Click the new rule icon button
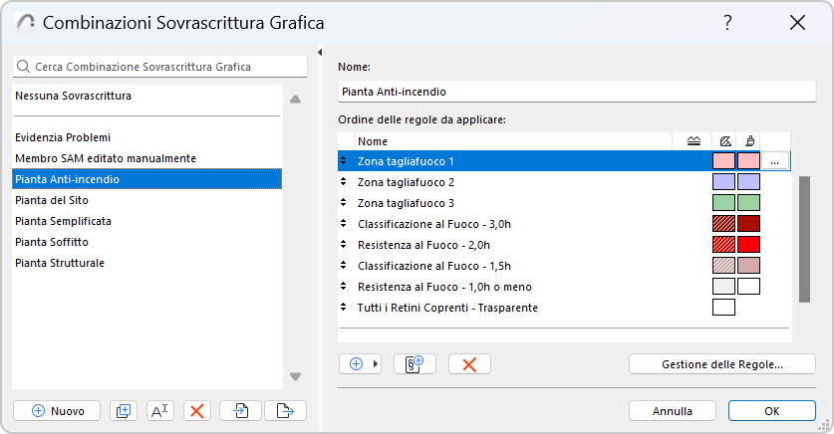The width and height of the screenshot is (834, 434). click(x=415, y=364)
